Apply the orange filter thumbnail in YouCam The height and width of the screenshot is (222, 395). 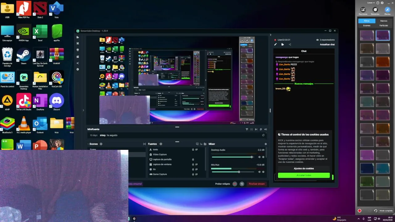tap(383, 62)
